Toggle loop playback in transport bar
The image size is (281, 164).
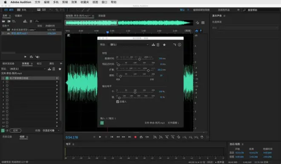click(141, 137)
